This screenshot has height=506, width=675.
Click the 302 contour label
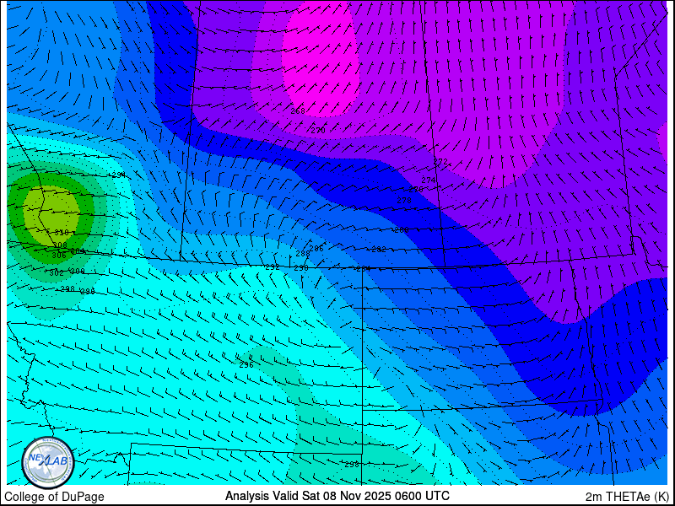[x=57, y=272]
